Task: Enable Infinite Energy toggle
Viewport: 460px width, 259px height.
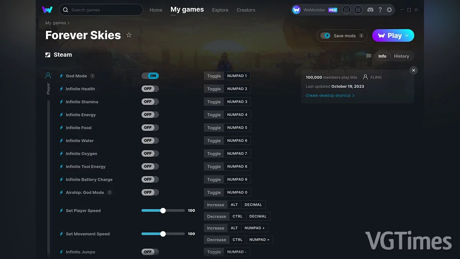Action: pos(150,115)
